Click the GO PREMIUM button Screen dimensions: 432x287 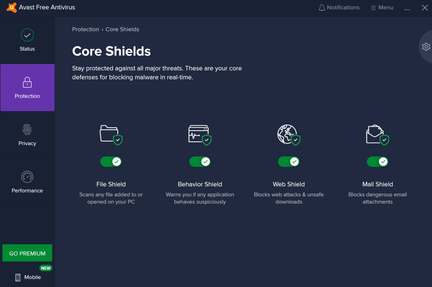point(27,253)
